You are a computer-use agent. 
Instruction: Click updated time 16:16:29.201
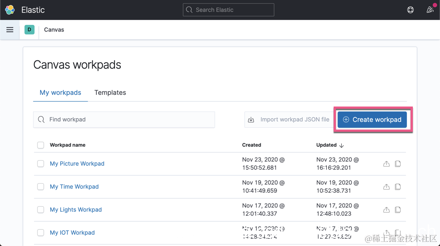click(x=334, y=167)
